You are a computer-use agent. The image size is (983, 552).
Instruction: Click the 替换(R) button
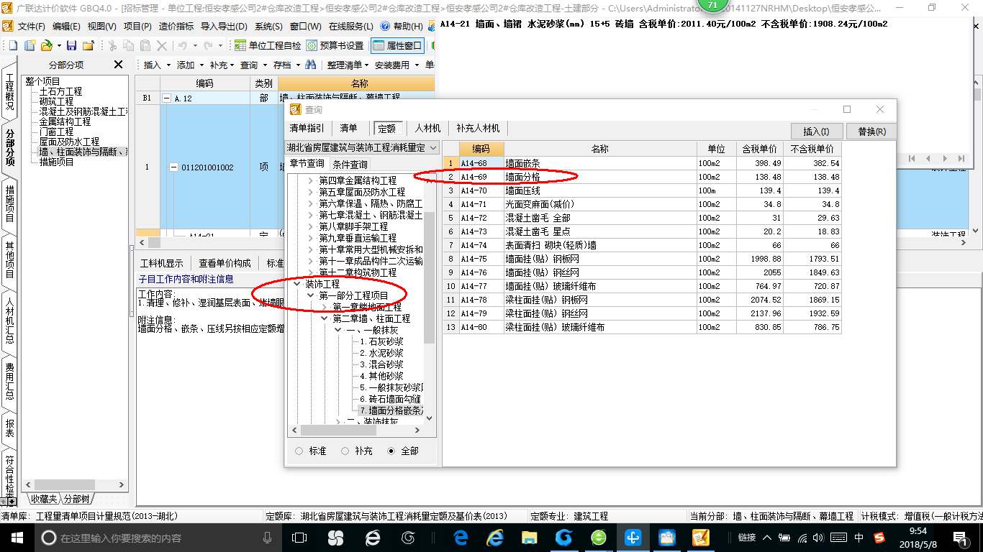click(871, 132)
